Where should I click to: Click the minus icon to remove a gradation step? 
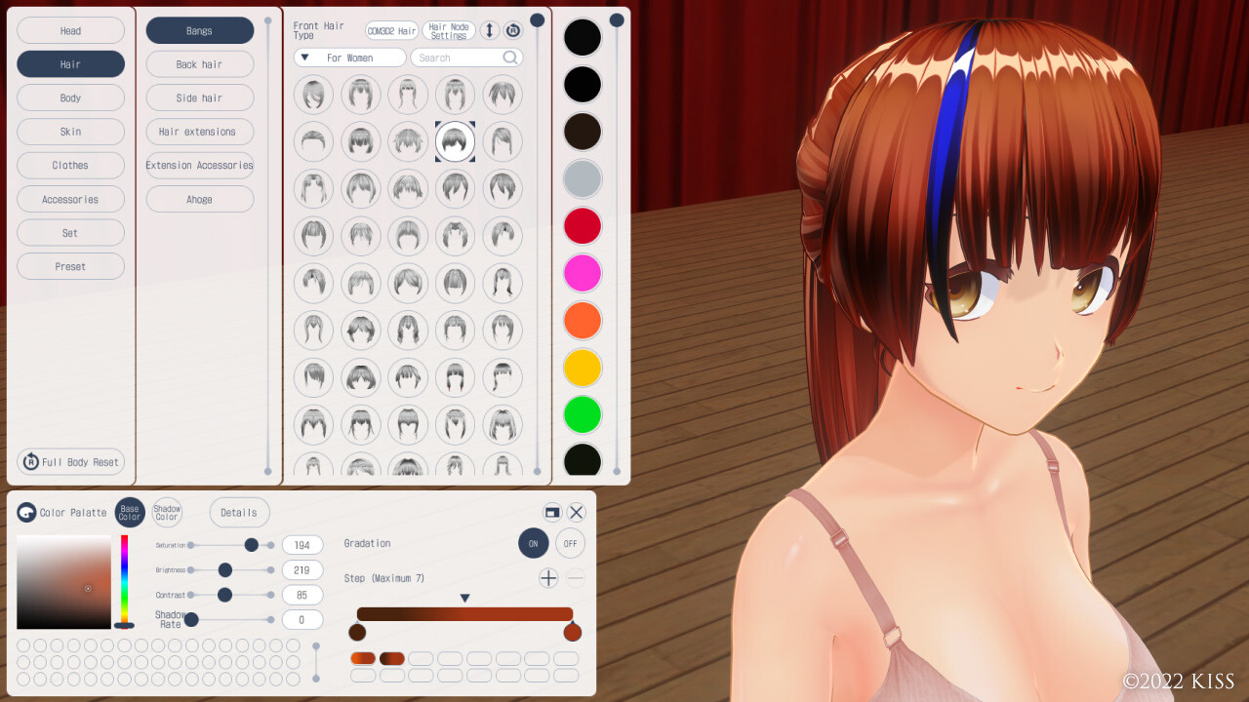[575, 577]
